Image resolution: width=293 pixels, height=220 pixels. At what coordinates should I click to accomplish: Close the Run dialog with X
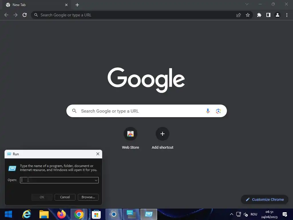[98, 154]
